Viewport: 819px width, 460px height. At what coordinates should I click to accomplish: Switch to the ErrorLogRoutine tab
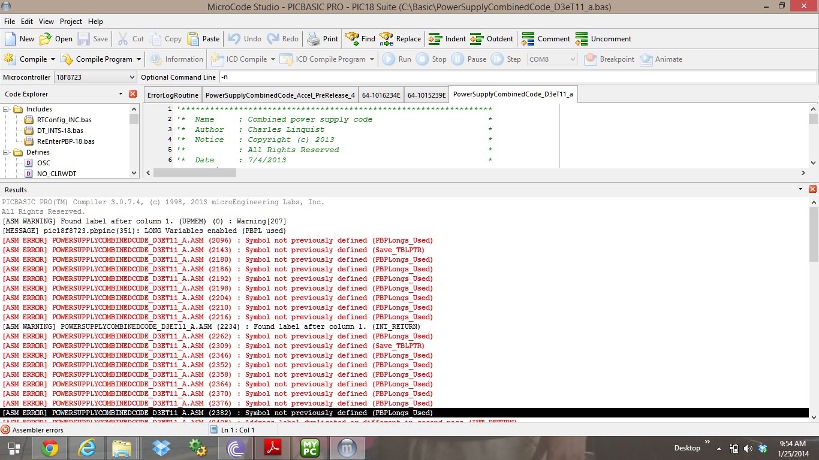tap(173, 95)
